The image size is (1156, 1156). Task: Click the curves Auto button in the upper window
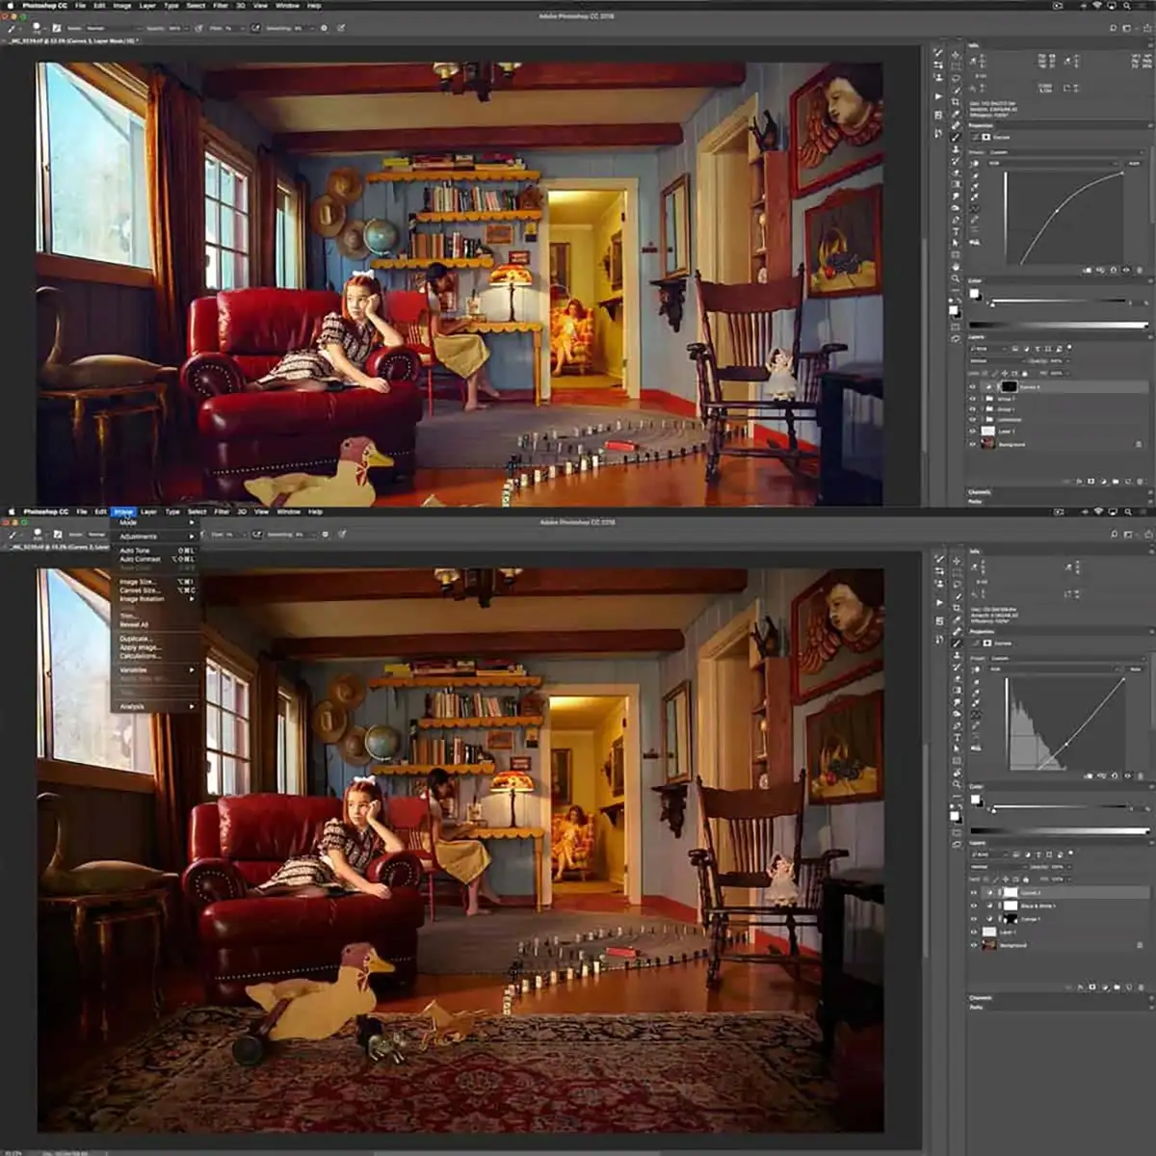point(1134,164)
